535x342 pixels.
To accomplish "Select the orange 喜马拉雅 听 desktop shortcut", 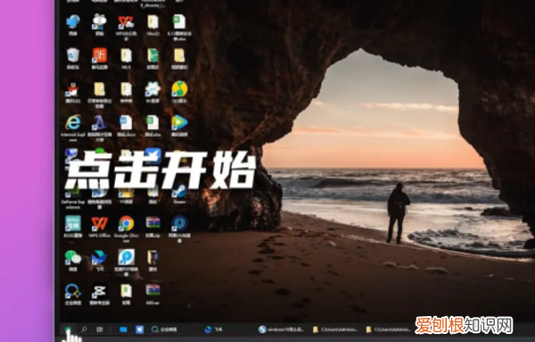I will (99, 58).
